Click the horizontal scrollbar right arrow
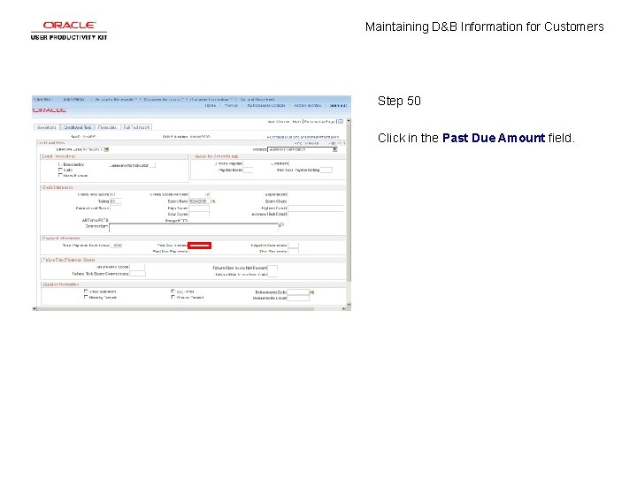The height and width of the screenshot is (477, 637). click(x=343, y=308)
